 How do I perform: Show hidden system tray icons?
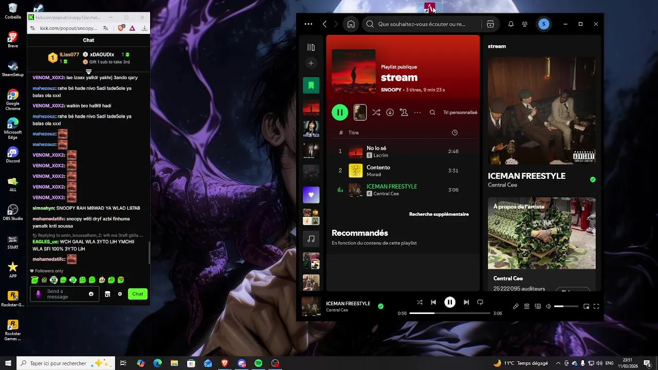point(558,363)
